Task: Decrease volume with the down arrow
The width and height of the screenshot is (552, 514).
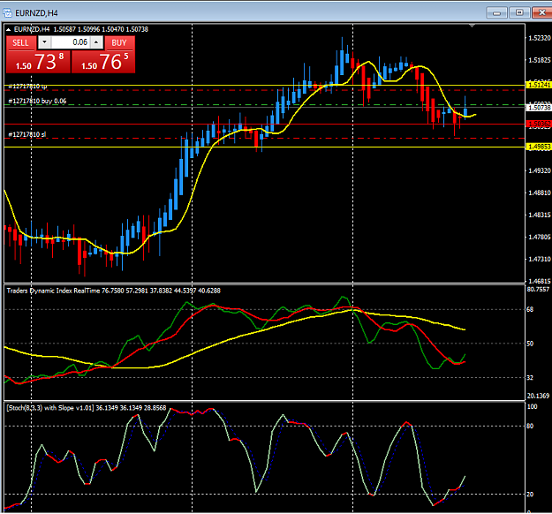Action: click(x=44, y=42)
